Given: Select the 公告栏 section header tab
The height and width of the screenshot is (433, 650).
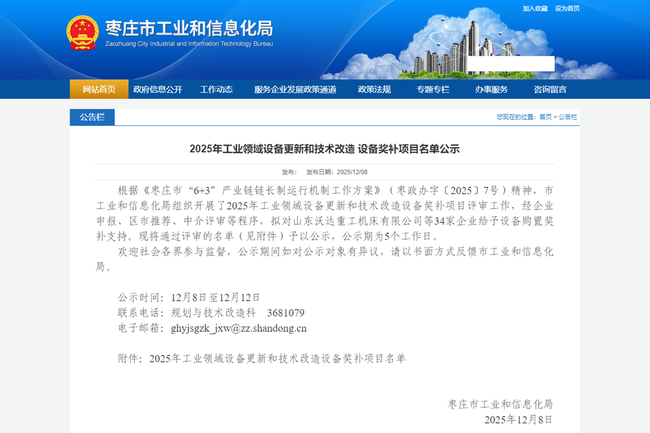Looking at the screenshot, I should click(92, 117).
